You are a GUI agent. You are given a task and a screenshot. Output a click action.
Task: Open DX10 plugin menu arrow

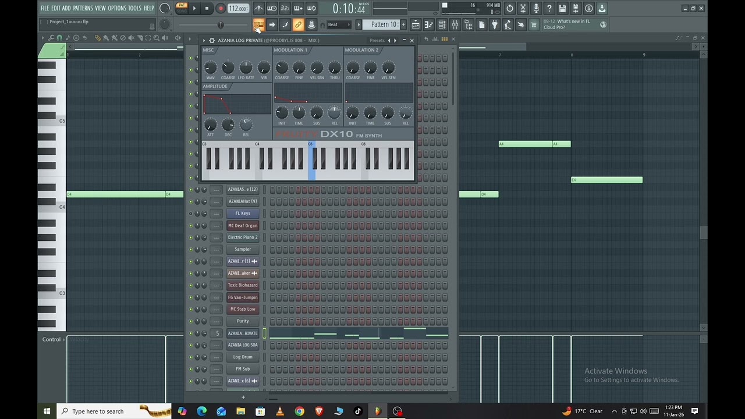pyautogui.click(x=204, y=40)
